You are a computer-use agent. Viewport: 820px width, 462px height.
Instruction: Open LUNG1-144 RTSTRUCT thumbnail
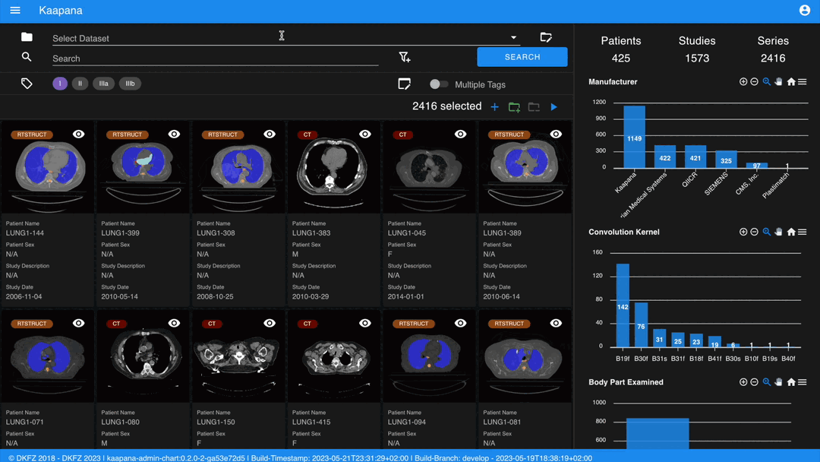tap(48, 169)
